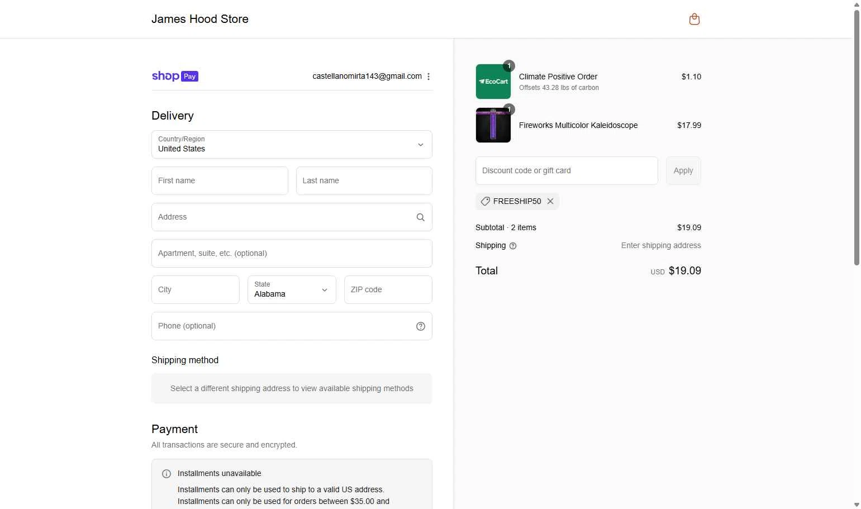The height and width of the screenshot is (509, 861).
Task: Remove the FREESHIP50 discount code
Action: (x=550, y=201)
